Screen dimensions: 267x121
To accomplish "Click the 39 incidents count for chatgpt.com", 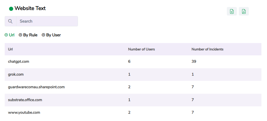I will 194,62.
